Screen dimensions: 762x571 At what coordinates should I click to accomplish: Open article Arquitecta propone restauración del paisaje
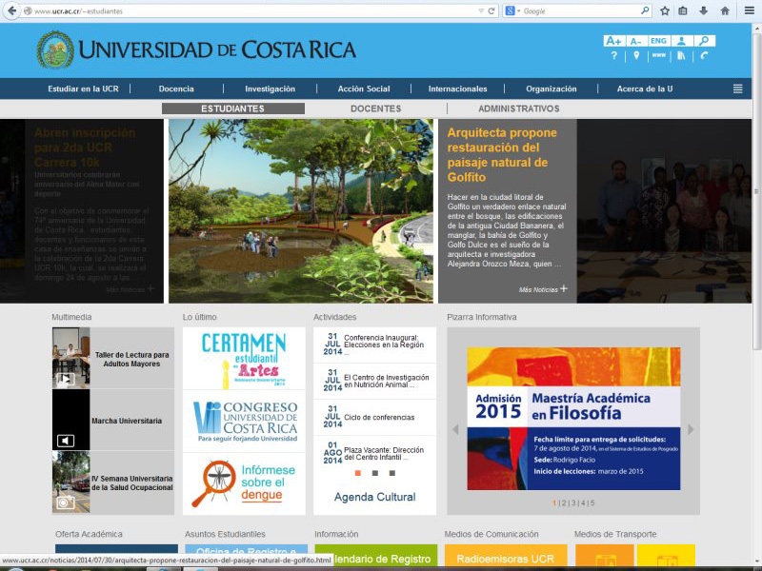pyautogui.click(x=502, y=155)
